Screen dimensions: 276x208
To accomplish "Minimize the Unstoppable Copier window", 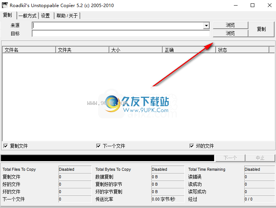I will (236, 5).
